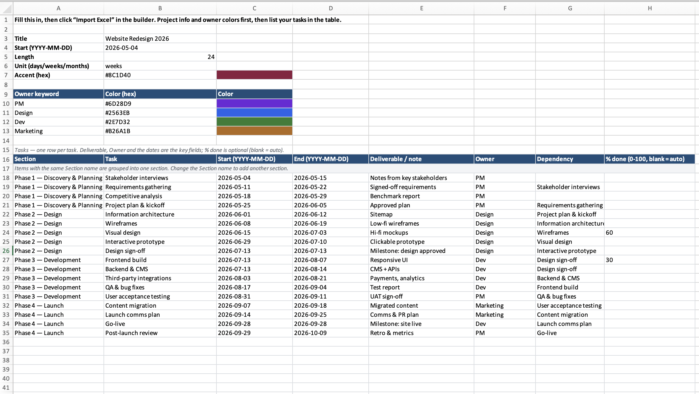
Task: Select the 'Stakeholder interviews' task cell in row 18
Action: (160, 178)
